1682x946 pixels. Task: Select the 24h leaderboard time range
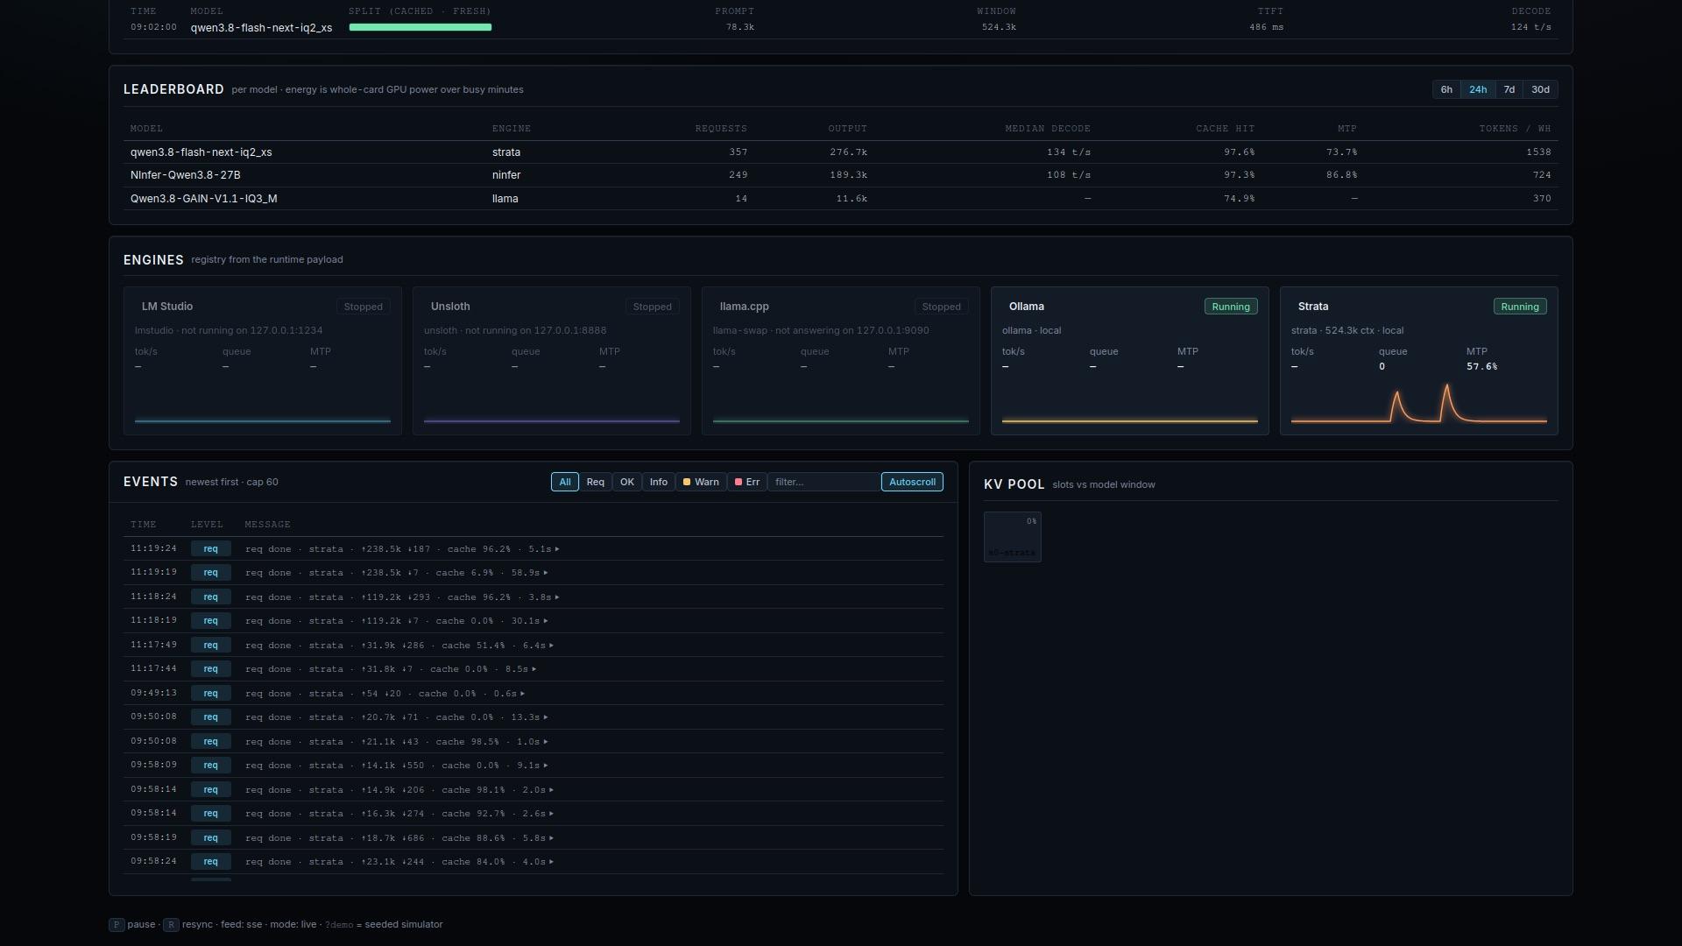1478,89
